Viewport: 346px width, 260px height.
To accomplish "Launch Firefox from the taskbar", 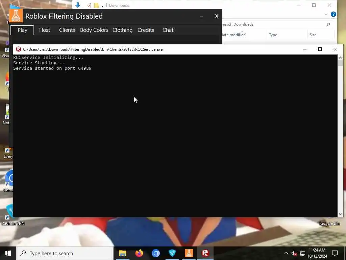I will 139,253.
